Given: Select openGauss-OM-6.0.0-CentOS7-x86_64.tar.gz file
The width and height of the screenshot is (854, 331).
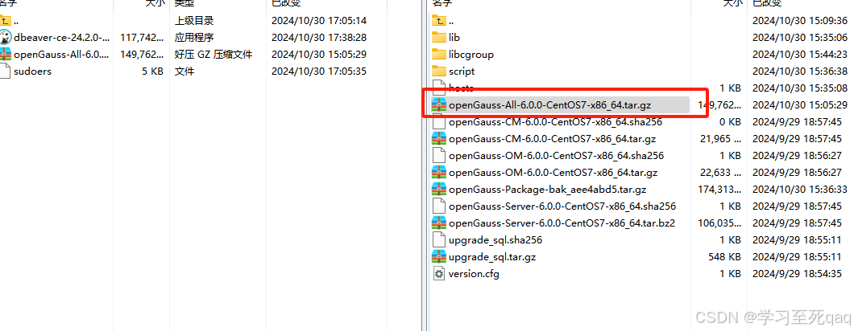Looking at the screenshot, I should [553, 172].
